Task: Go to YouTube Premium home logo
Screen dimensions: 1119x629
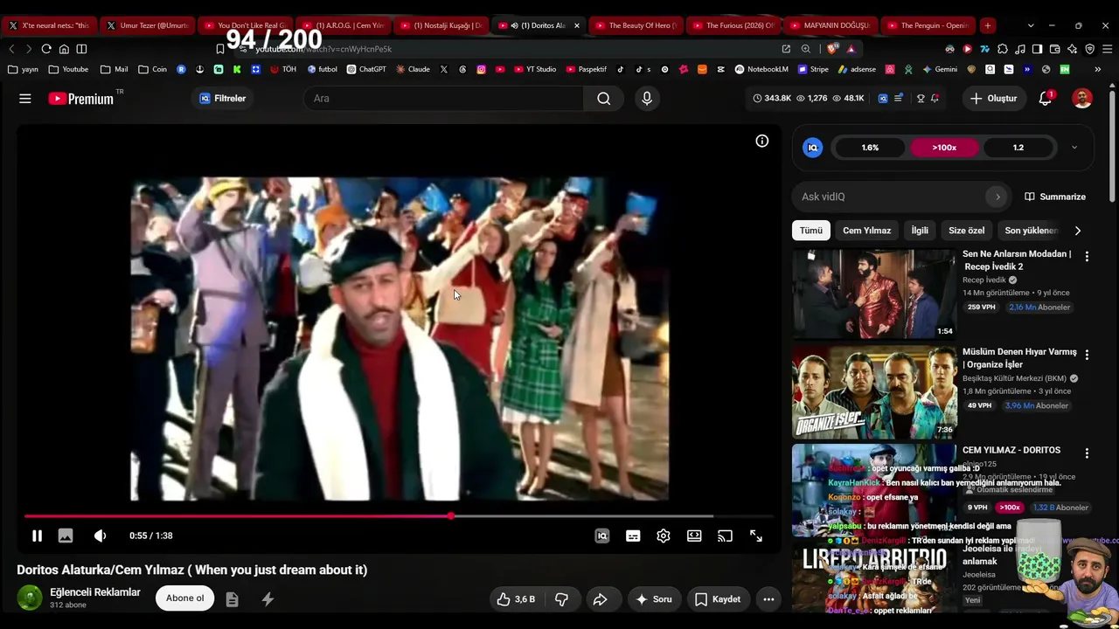Action: coord(81,99)
